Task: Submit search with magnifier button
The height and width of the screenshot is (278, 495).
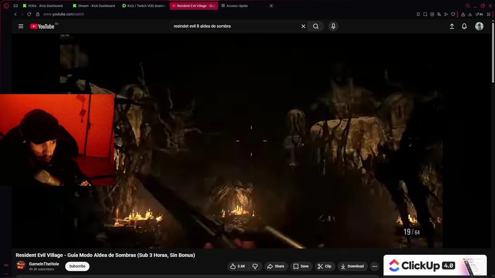Action: (x=316, y=26)
